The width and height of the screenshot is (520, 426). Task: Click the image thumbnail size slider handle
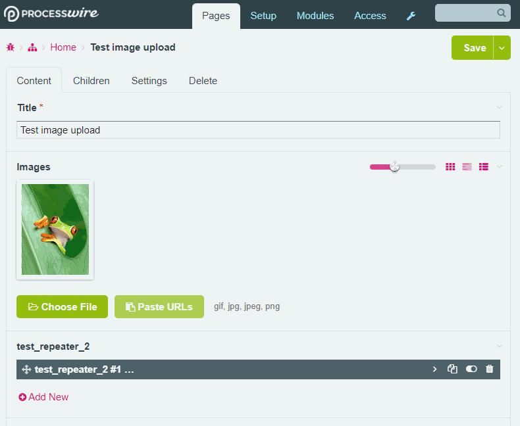point(395,166)
